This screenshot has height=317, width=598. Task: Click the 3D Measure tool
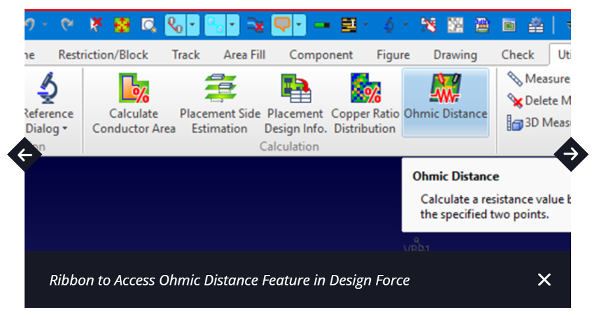pos(538,122)
